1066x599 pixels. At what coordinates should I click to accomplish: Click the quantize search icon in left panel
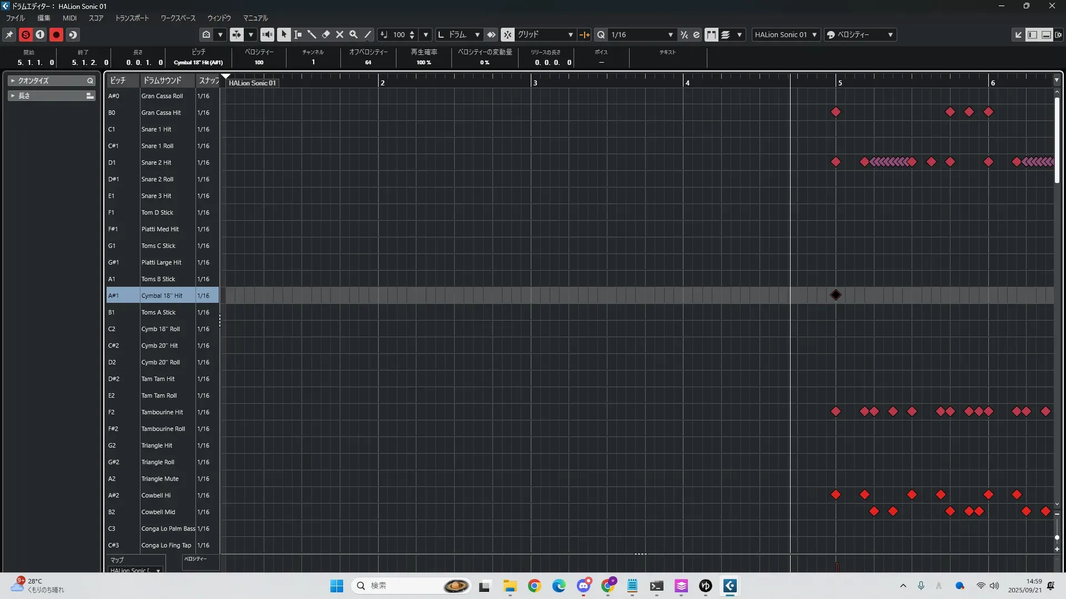(x=90, y=81)
